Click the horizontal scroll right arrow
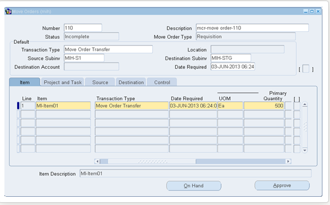The image size is (330, 205). tap(288, 161)
